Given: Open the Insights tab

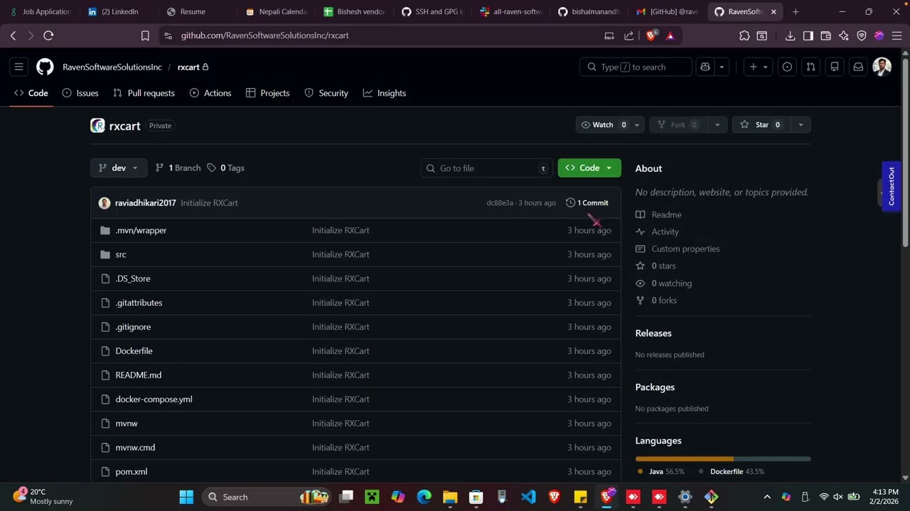Looking at the screenshot, I should (x=385, y=93).
